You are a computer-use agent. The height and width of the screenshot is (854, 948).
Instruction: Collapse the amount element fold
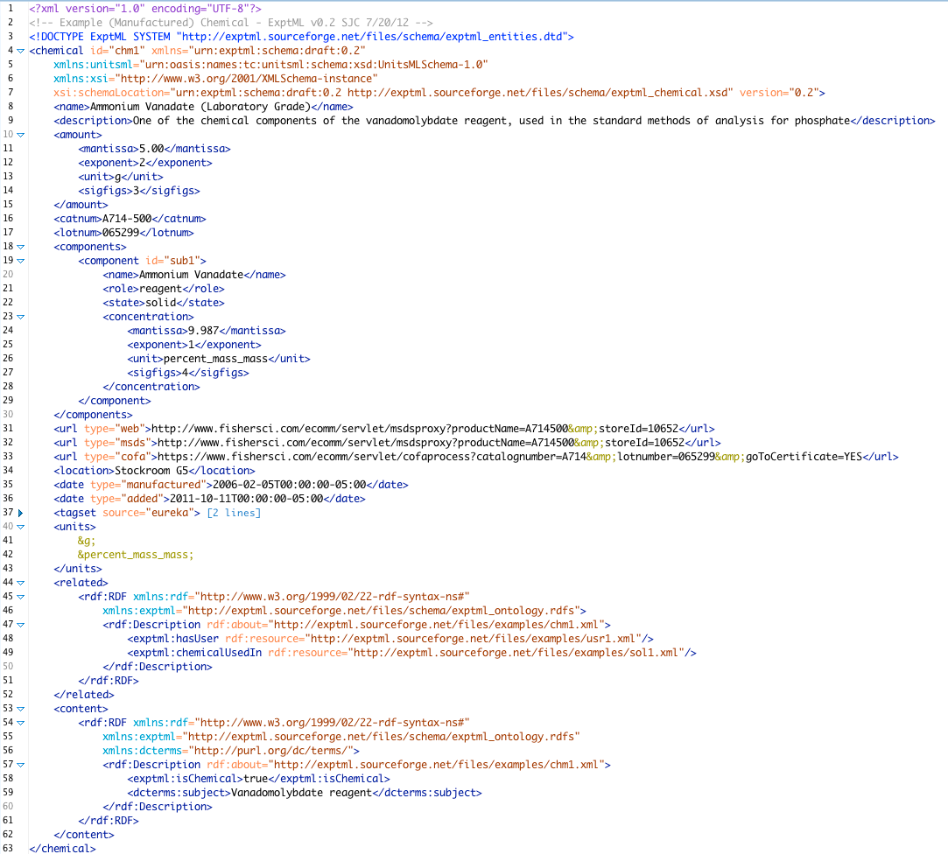20,134
